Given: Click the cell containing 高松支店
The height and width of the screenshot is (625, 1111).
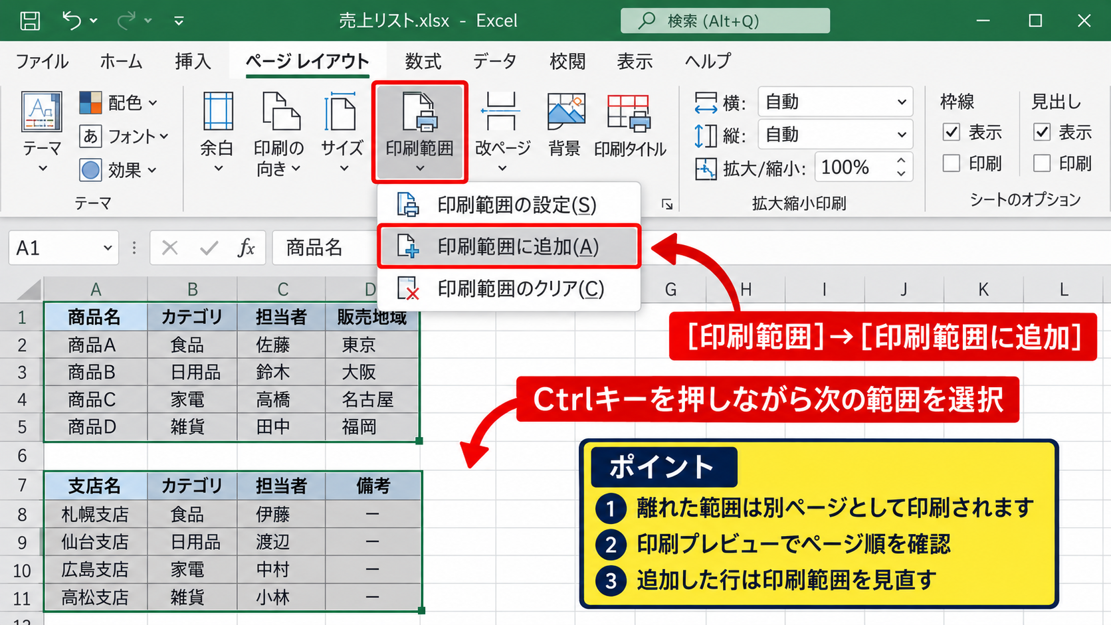Looking at the screenshot, I should (x=96, y=597).
